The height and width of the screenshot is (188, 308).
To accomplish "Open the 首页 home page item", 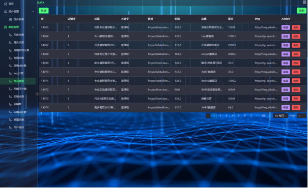I will click(x=9, y=4).
